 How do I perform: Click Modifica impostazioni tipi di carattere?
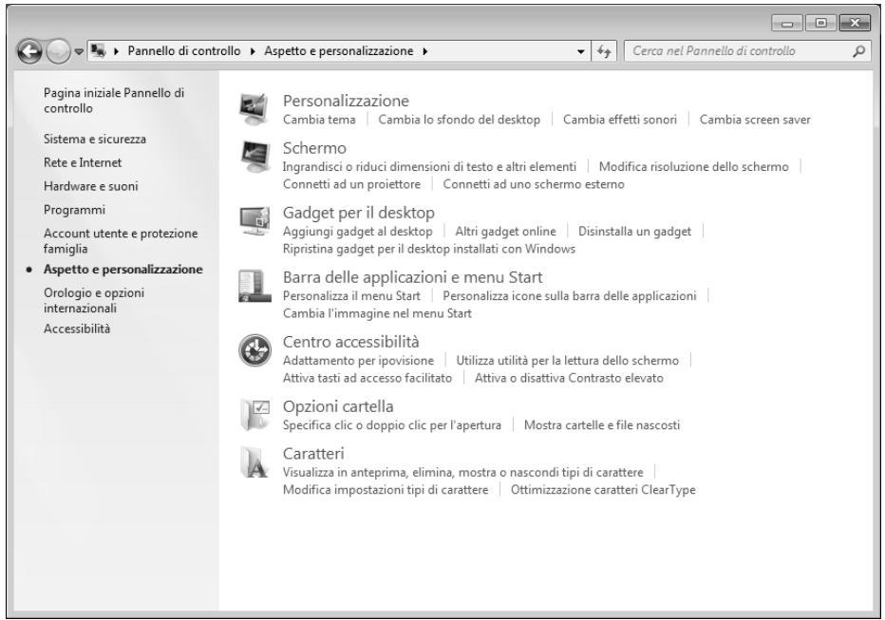click(x=386, y=490)
